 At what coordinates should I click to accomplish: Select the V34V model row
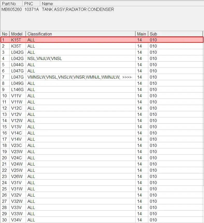pos(102,220)
